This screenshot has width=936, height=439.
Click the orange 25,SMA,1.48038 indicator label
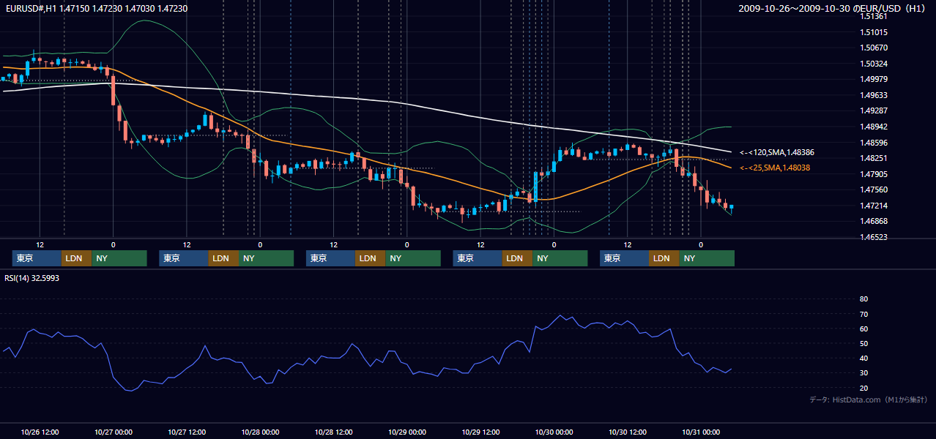click(775, 168)
